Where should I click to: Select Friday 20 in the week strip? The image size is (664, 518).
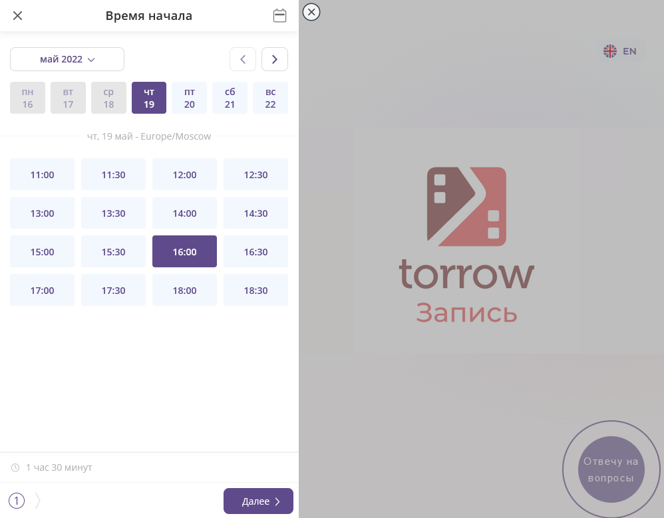click(190, 98)
